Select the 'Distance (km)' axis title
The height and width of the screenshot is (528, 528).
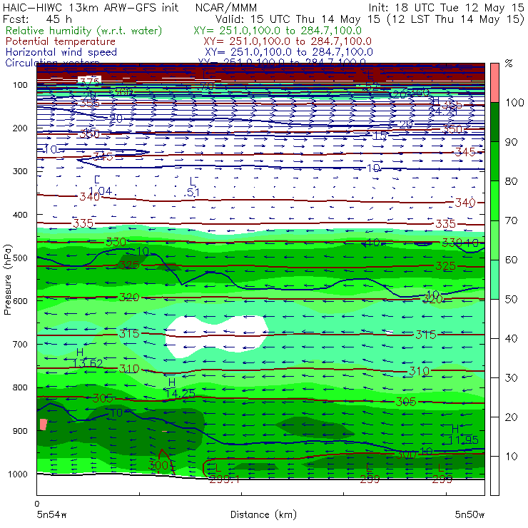tap(263, 514)
